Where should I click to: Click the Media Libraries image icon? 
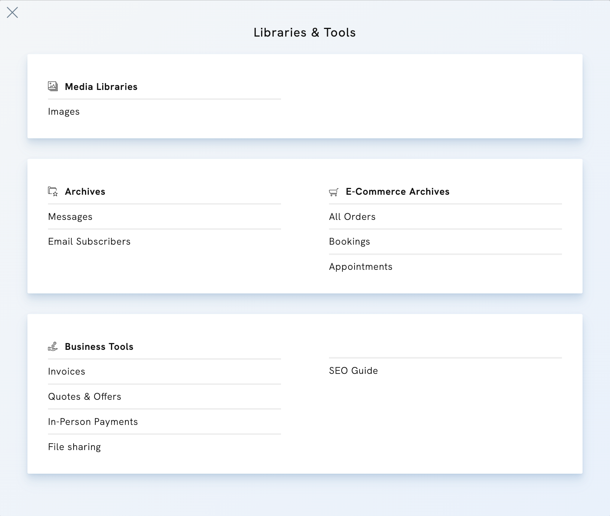tap(53, 86)
